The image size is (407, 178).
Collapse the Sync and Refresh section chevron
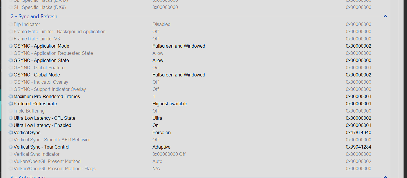point(385,16)
